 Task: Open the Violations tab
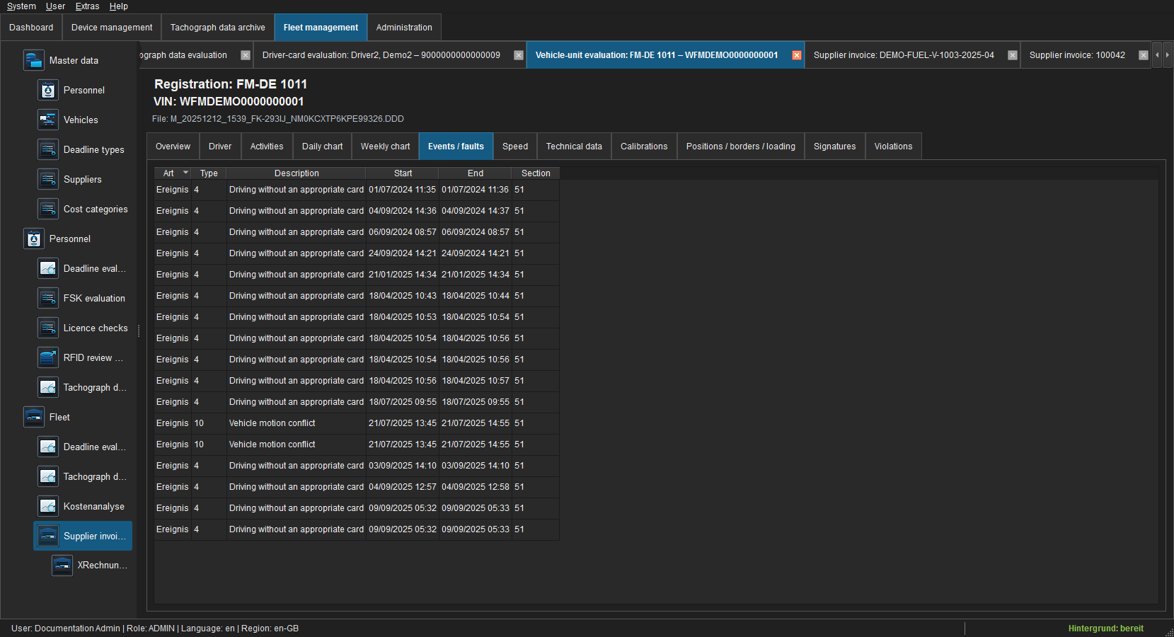coord(893,147)
